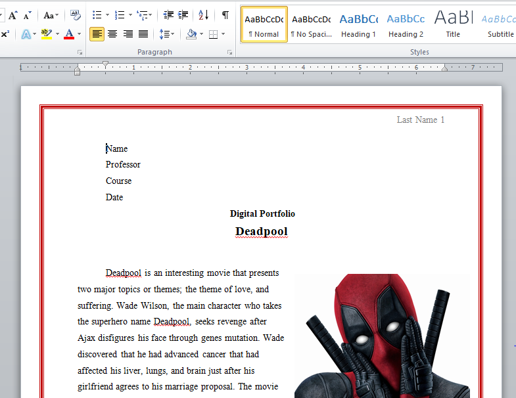Viewport: 516px width, 398px height.
Task: Click the Sort A to Z icon
Action: coord(203,15)
